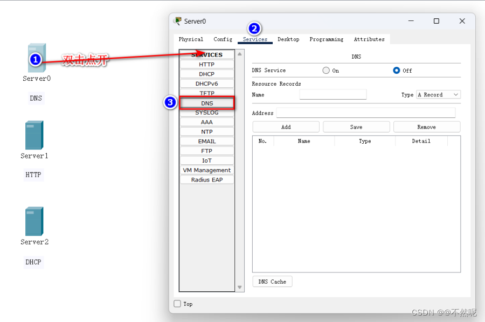Focus the Address text field
485x322 pixels.
pos(365,113)
